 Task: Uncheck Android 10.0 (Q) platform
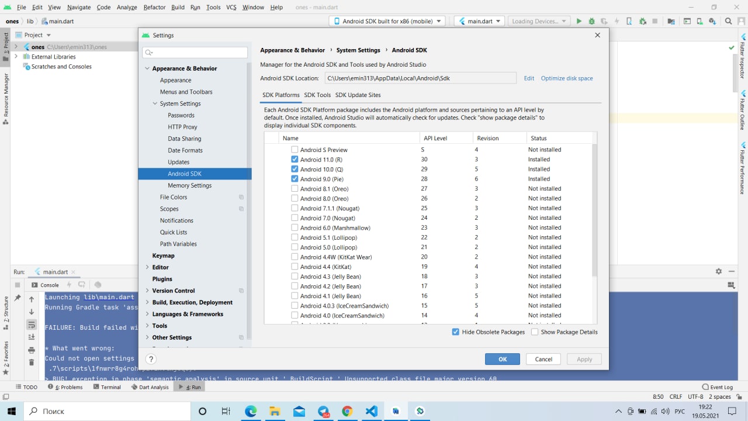tap(295, 169)
